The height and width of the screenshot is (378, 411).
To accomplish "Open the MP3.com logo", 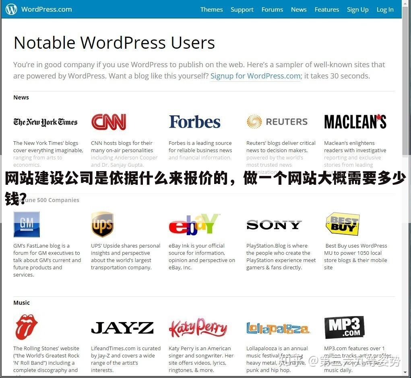I will 344,327.
